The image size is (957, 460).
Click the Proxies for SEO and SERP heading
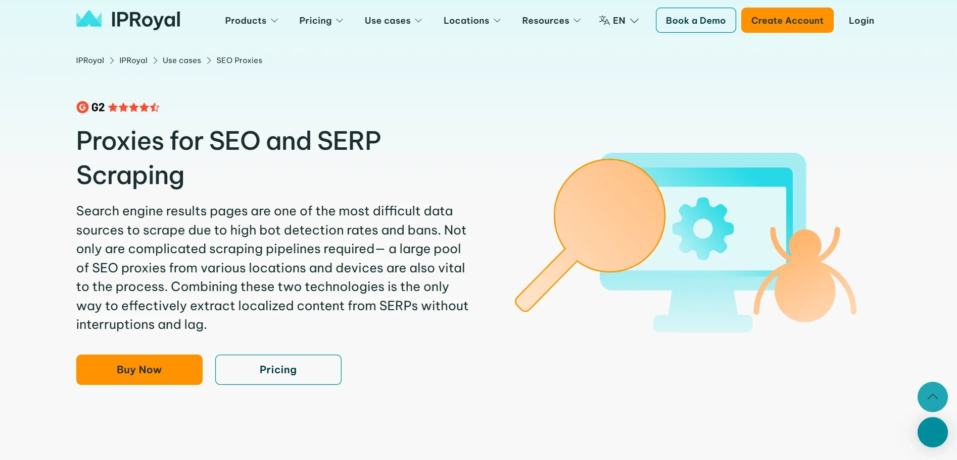tap(228, 158)
